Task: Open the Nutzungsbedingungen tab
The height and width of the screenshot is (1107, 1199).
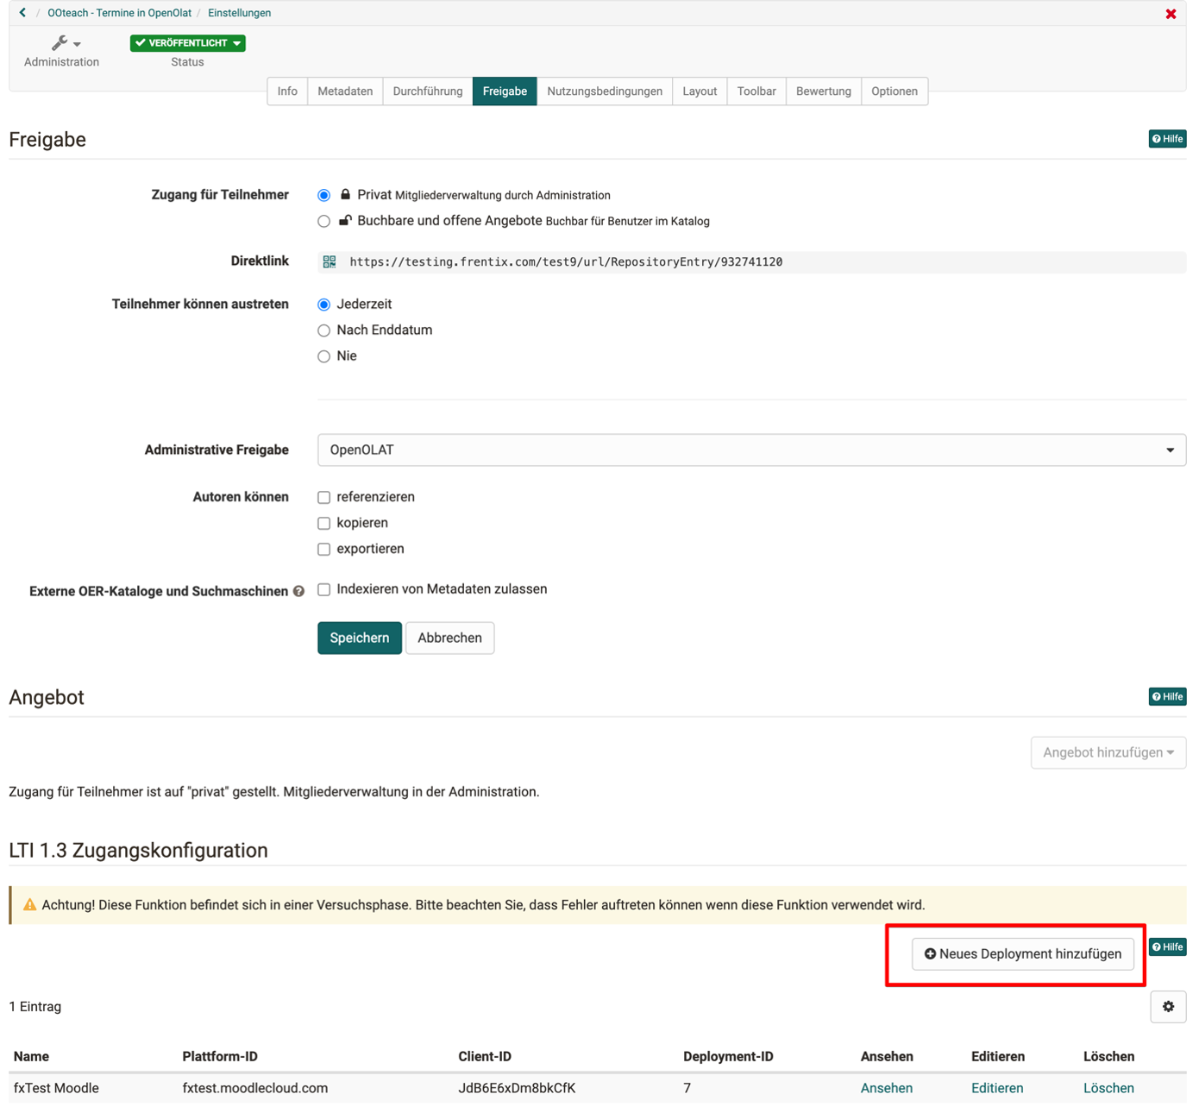Action: click(x=604, y=91)
